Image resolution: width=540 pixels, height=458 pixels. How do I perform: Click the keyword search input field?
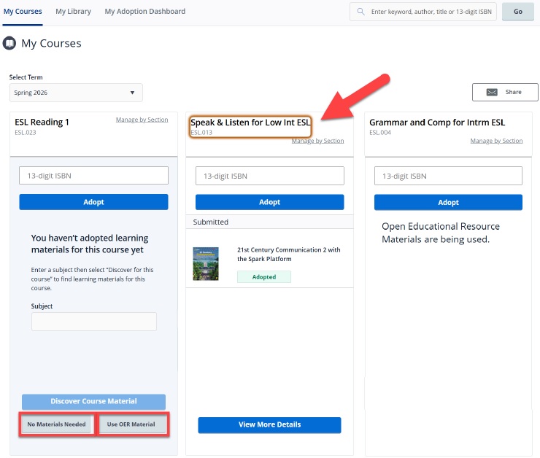click(x=432, y=12)
